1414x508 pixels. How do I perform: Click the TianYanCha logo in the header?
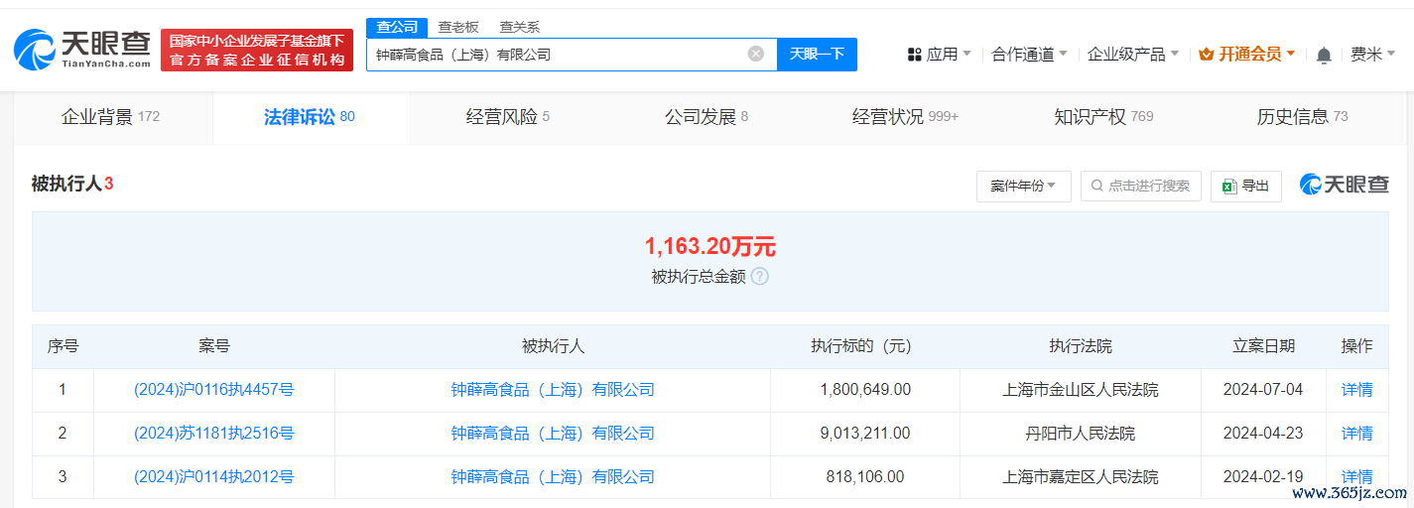pos(82,50)
